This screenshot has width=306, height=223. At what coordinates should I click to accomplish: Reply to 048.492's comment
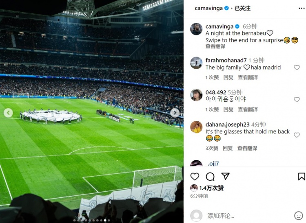(228, 109)
